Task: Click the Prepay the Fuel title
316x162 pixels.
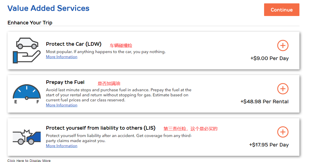Action: pyautogui.click(x=65, y=82)
